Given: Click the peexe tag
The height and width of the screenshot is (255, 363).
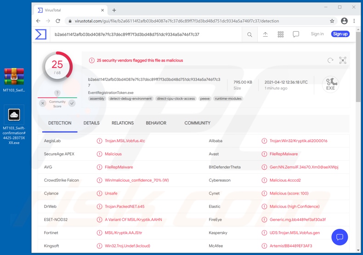Looking at the screenshot, I should pyautogui.click(x=205, y=99).
